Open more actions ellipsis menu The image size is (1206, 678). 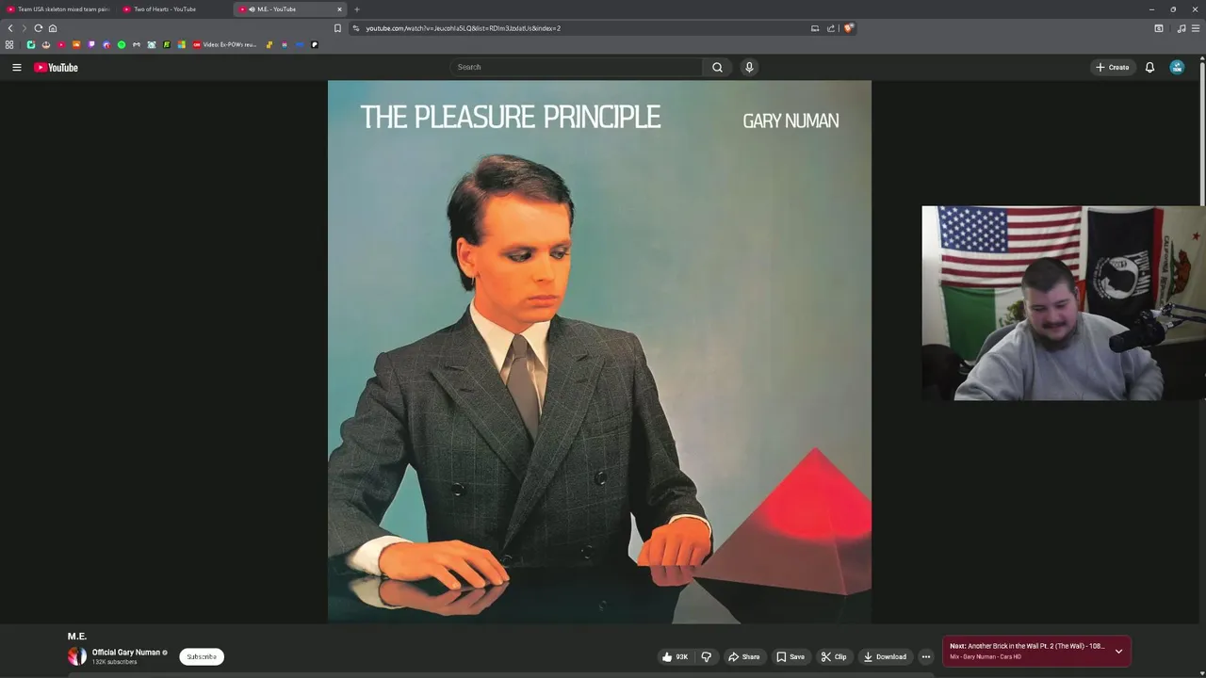[x=926, y=656]
